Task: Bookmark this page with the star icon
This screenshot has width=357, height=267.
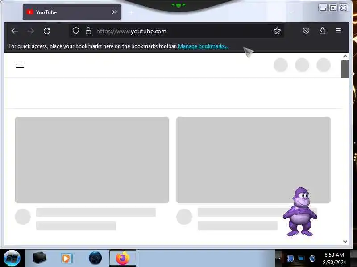Action: [x=277, y=31]
